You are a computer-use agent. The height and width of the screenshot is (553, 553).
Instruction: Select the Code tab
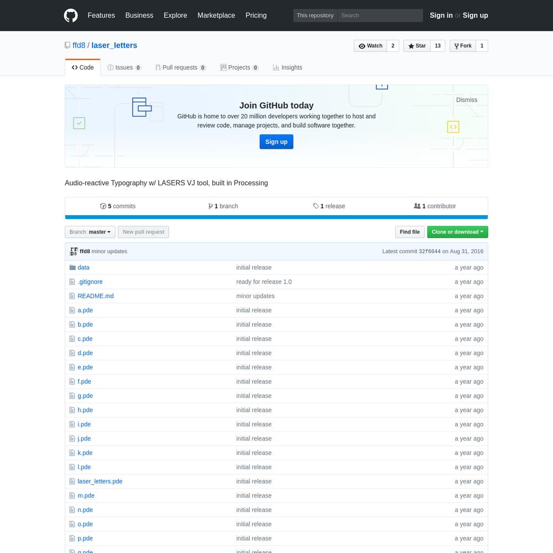click(x=82, y=67)
